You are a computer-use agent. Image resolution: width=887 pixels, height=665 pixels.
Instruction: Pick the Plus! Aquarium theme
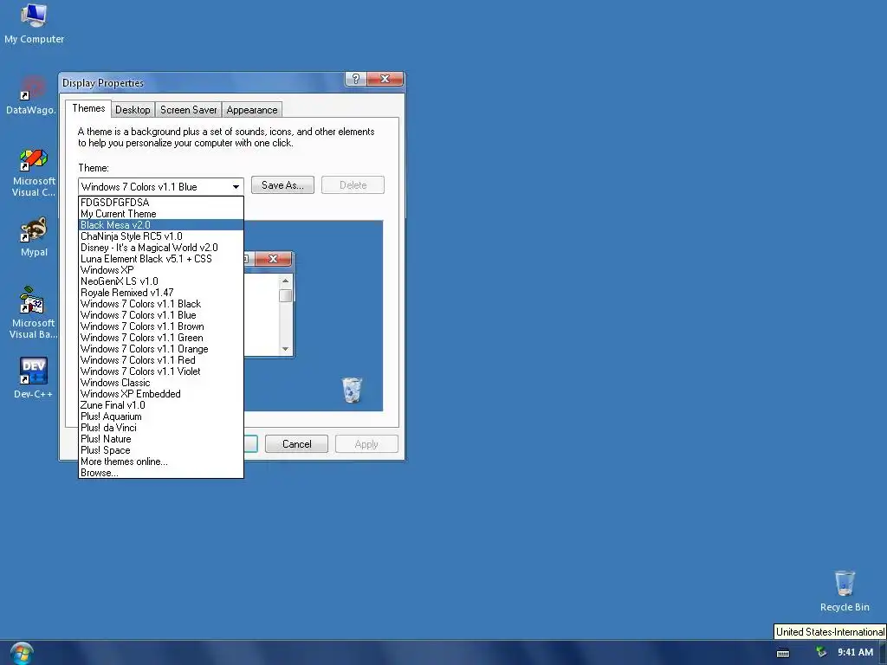(160, 416)
